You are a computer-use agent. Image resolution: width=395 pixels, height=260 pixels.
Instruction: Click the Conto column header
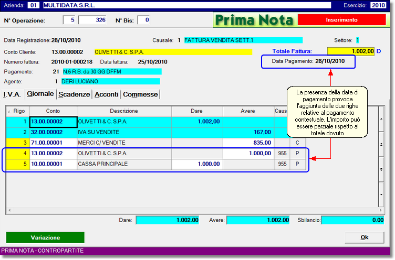53,111
